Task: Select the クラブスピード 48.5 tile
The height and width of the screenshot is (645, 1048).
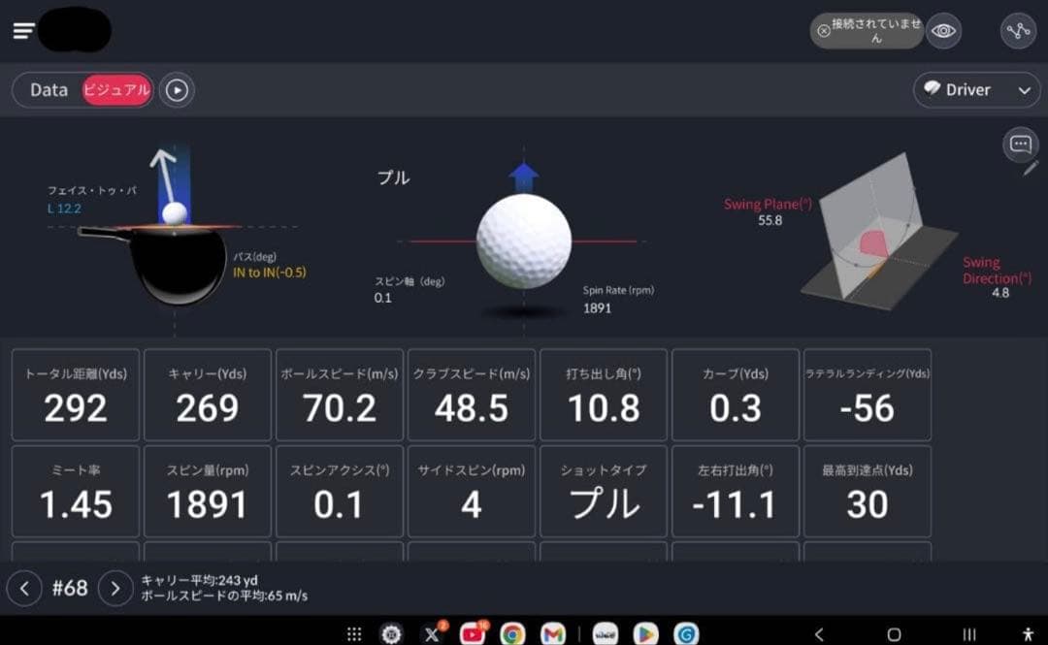Action: 472,395
